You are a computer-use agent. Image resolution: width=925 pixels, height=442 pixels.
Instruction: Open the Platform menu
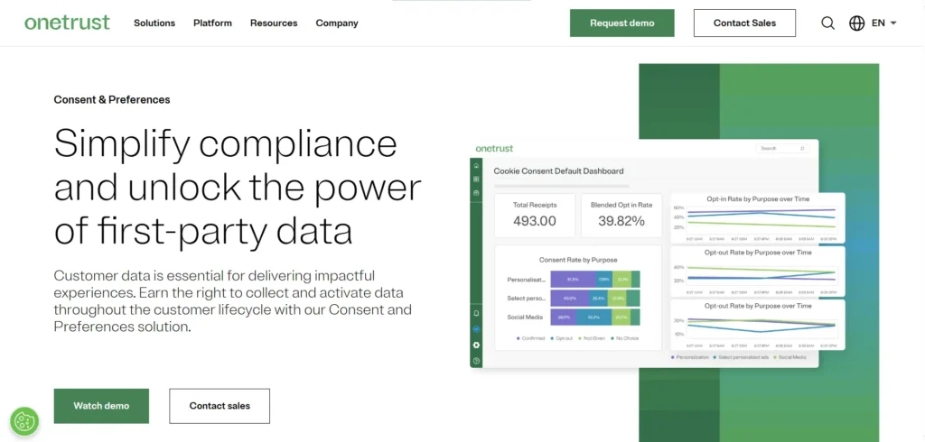[212, 23]
